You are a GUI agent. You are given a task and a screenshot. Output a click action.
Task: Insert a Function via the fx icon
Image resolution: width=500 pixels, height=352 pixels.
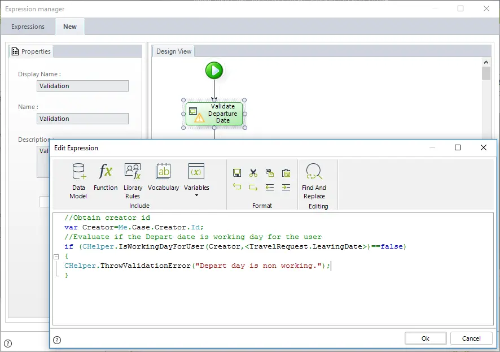106,177
